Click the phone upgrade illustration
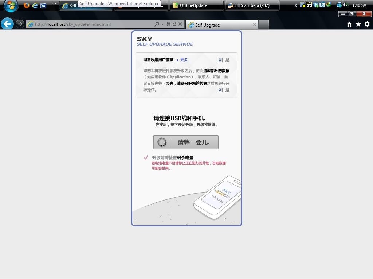The height and width of the screenshot is (279, 373). point(218,198)
